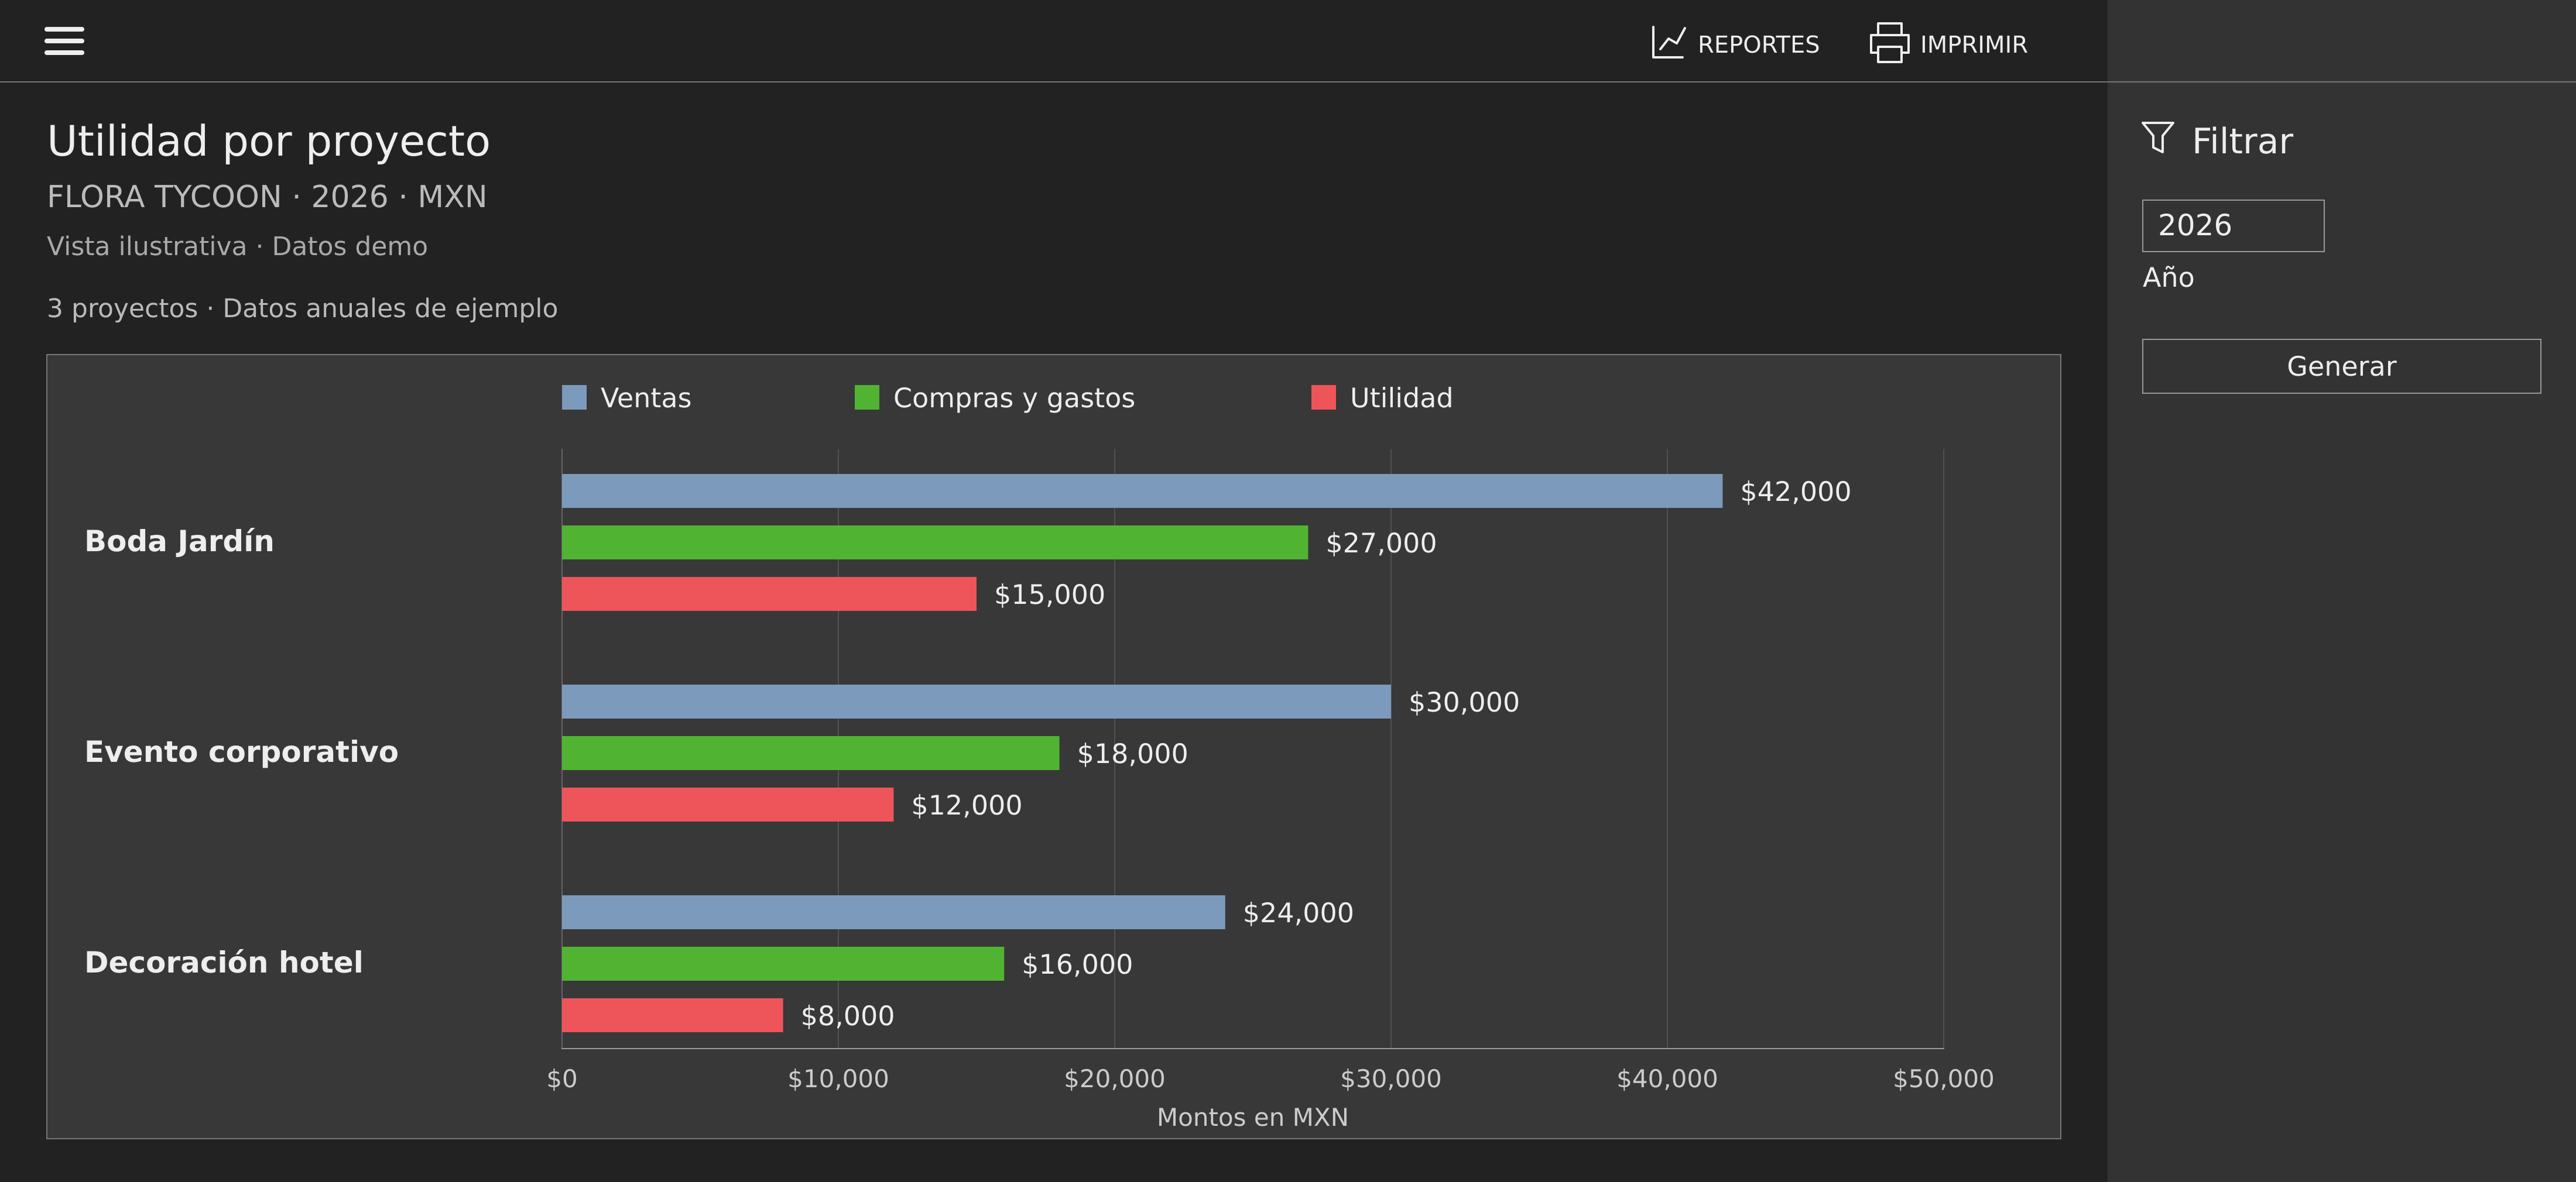Click the Vista ilustrativa · Datos demo text
The width and height of the screenshot is (2576, 1182).
pos(237,246)
